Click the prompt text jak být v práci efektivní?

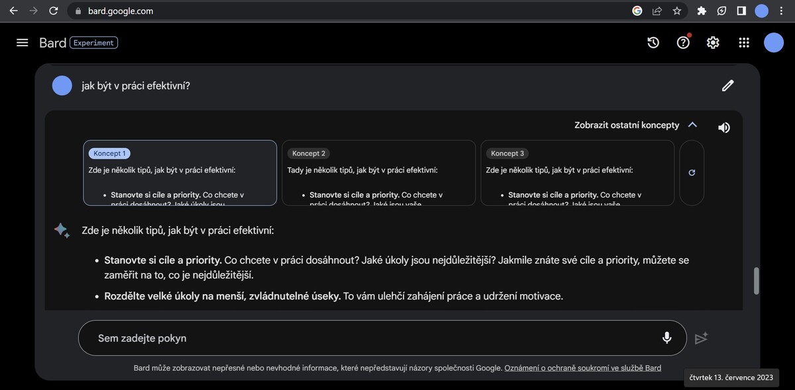pos(136,85)
